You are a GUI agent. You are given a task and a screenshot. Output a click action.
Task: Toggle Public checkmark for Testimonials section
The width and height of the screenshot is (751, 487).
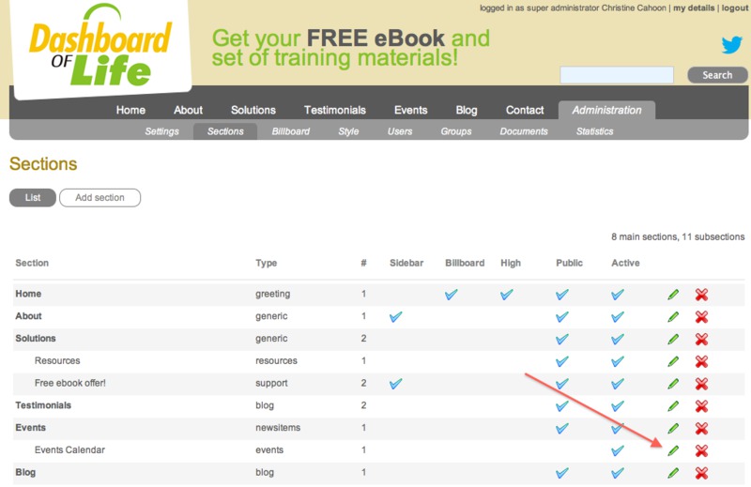[x=562, y=406]
